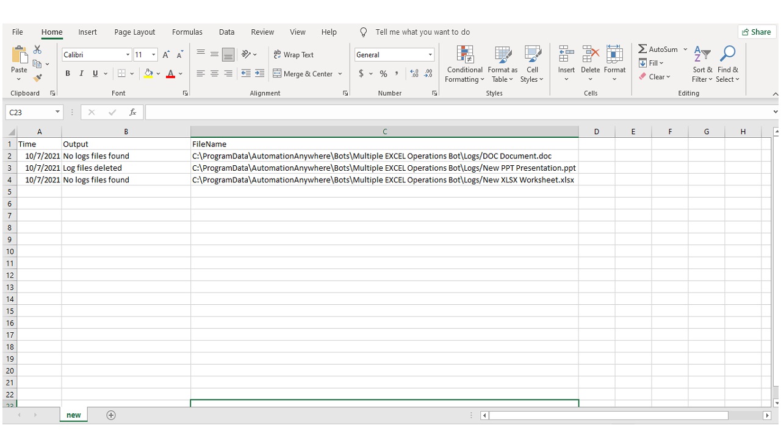Toggle Italic formatting
This screenshot has width=781, height=439.
coord(82,74)
